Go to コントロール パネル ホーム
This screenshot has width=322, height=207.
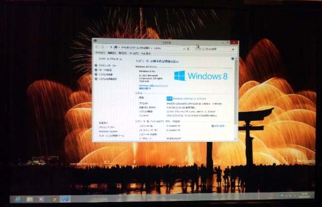[110, 59]
